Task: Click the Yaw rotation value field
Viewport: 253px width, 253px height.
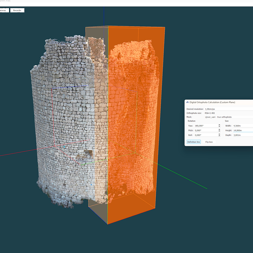Action: 206,125
